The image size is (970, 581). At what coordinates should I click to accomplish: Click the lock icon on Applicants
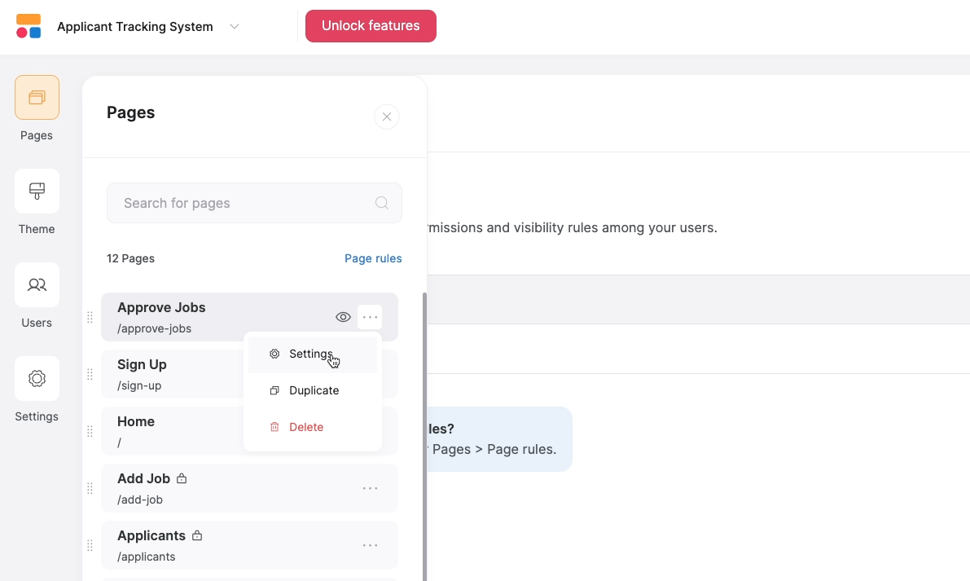point(197,535)
